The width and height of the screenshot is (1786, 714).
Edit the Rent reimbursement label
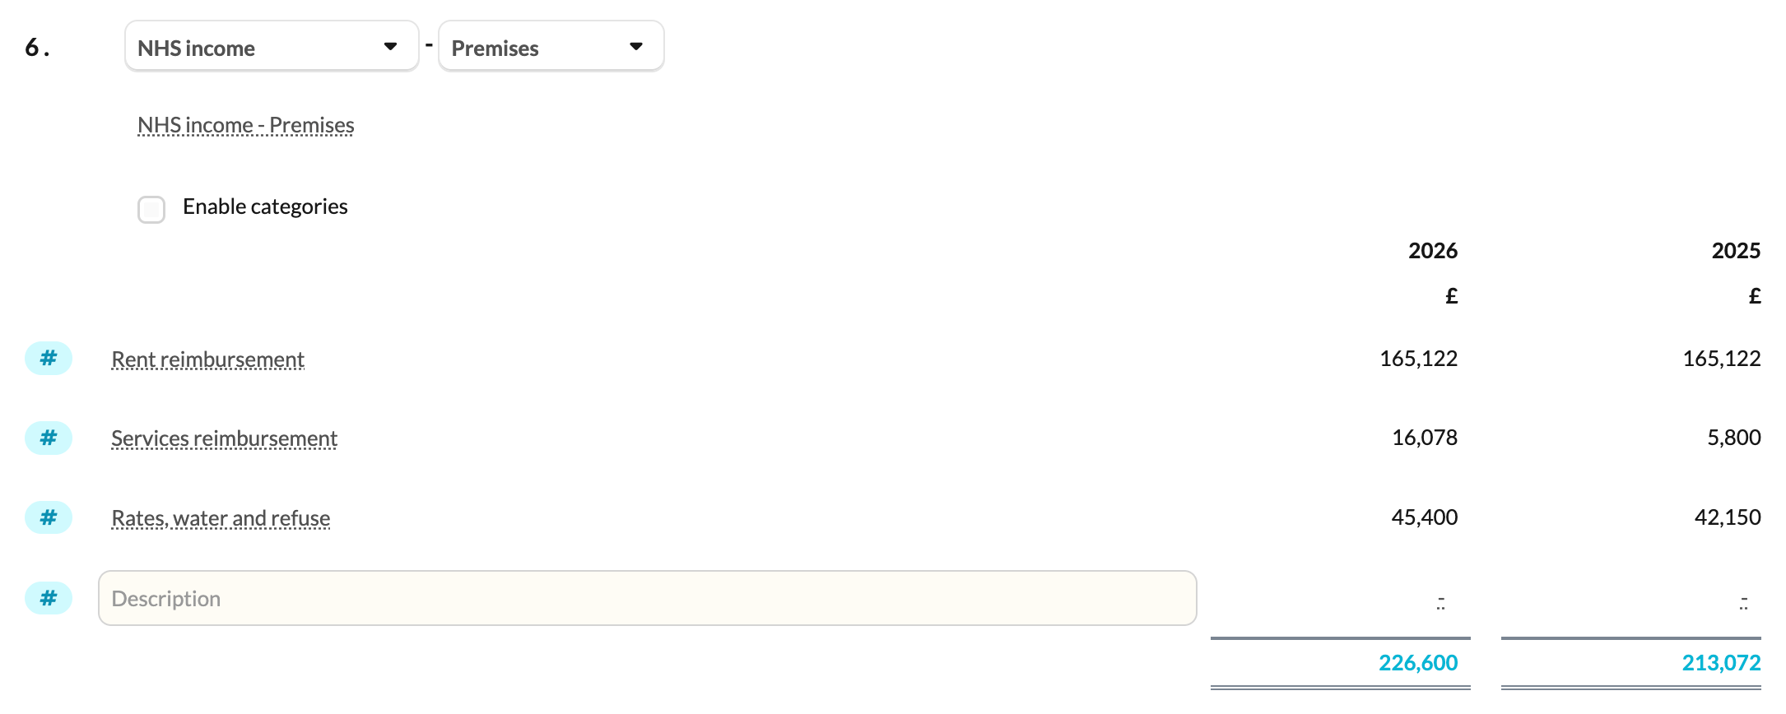[x=207, y=359]
